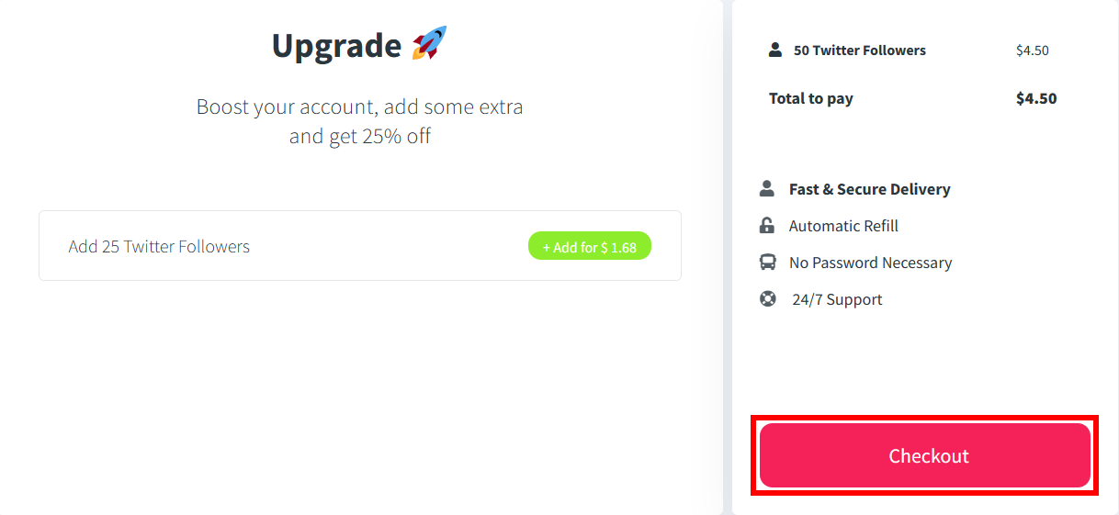Click empty space in the upsell offer row
Screen dimensions: 1119x515
[x=386, y=246]
